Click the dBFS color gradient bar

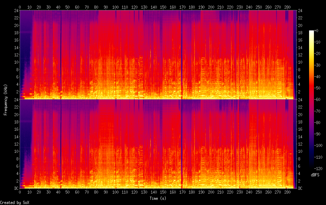311,100
